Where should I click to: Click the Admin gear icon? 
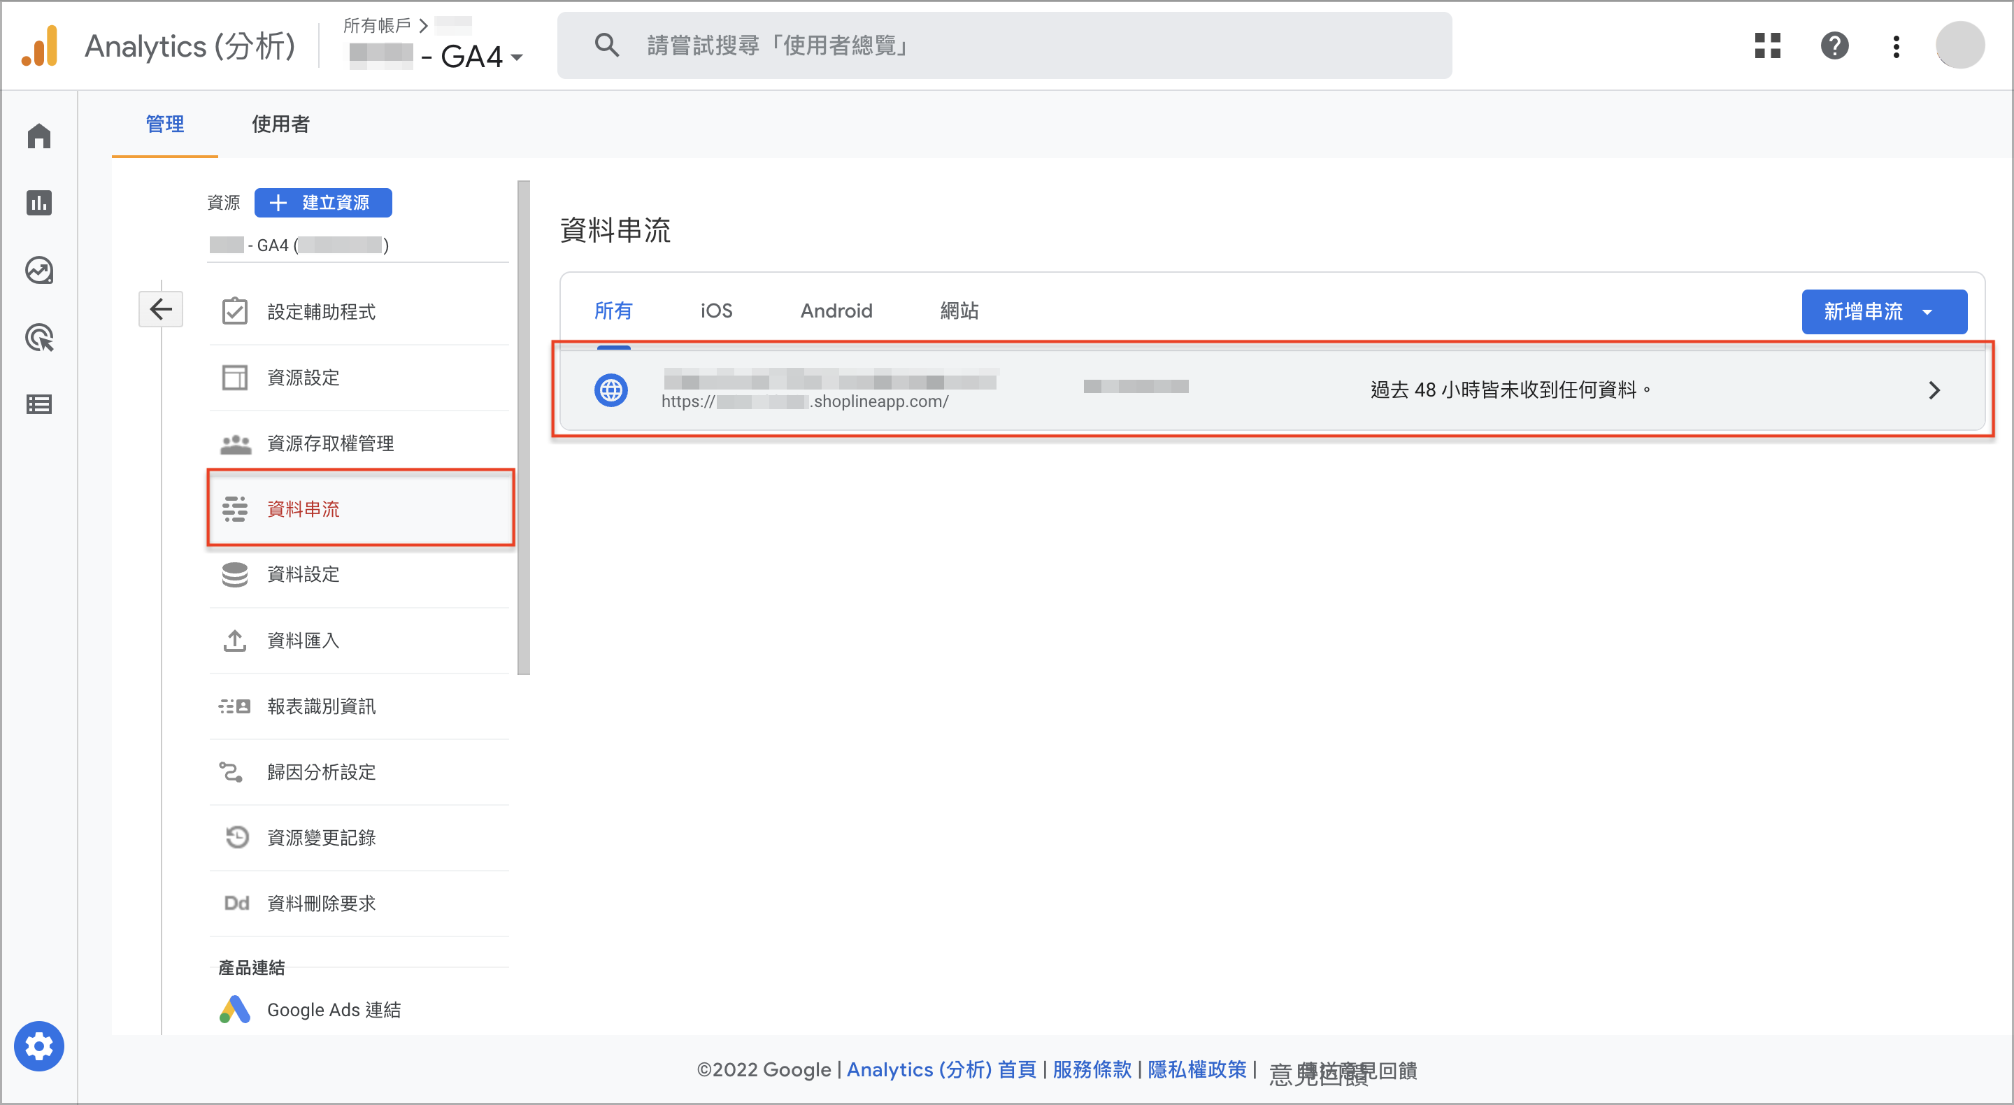point(39,1046)
